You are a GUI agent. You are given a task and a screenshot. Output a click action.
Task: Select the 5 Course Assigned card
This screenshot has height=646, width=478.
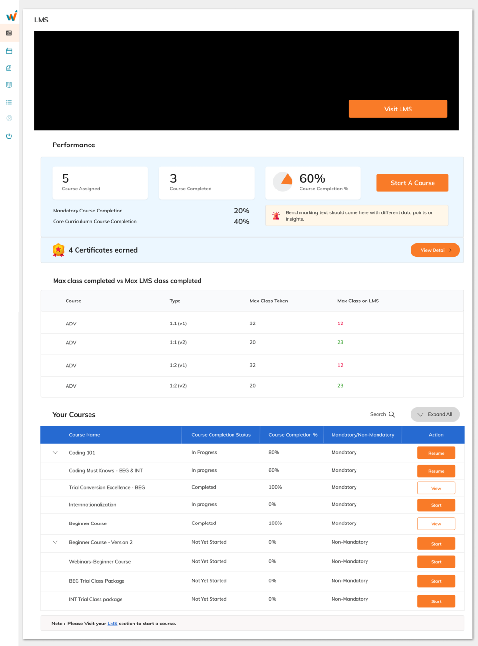[100, 183]
